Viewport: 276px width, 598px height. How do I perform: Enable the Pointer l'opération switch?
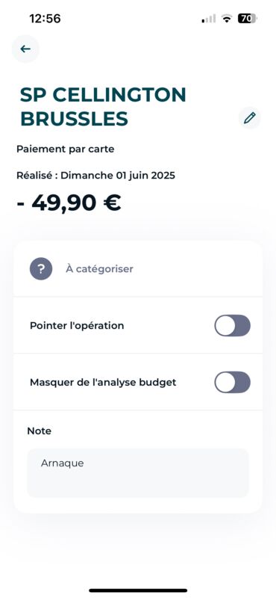(x=232, y=325)
